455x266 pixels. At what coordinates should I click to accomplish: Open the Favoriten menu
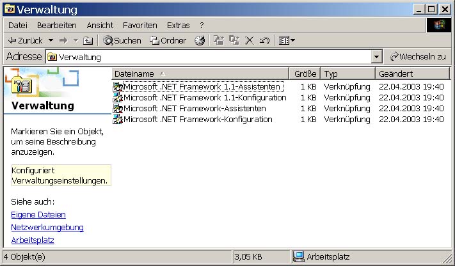(140, 25)
